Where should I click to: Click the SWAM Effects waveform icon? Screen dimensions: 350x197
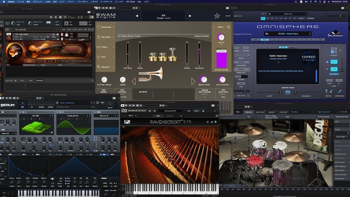point(228,27)
